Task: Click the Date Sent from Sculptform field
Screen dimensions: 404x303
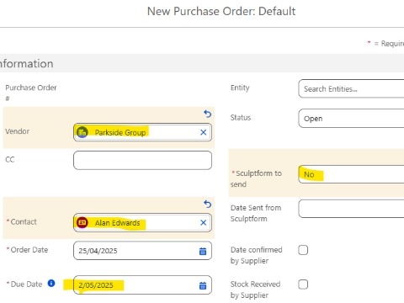Action: coord(351,209)
